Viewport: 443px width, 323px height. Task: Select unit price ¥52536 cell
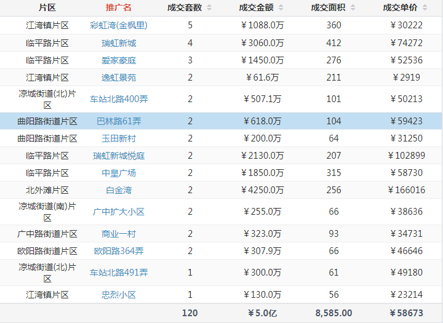(406, 60)
